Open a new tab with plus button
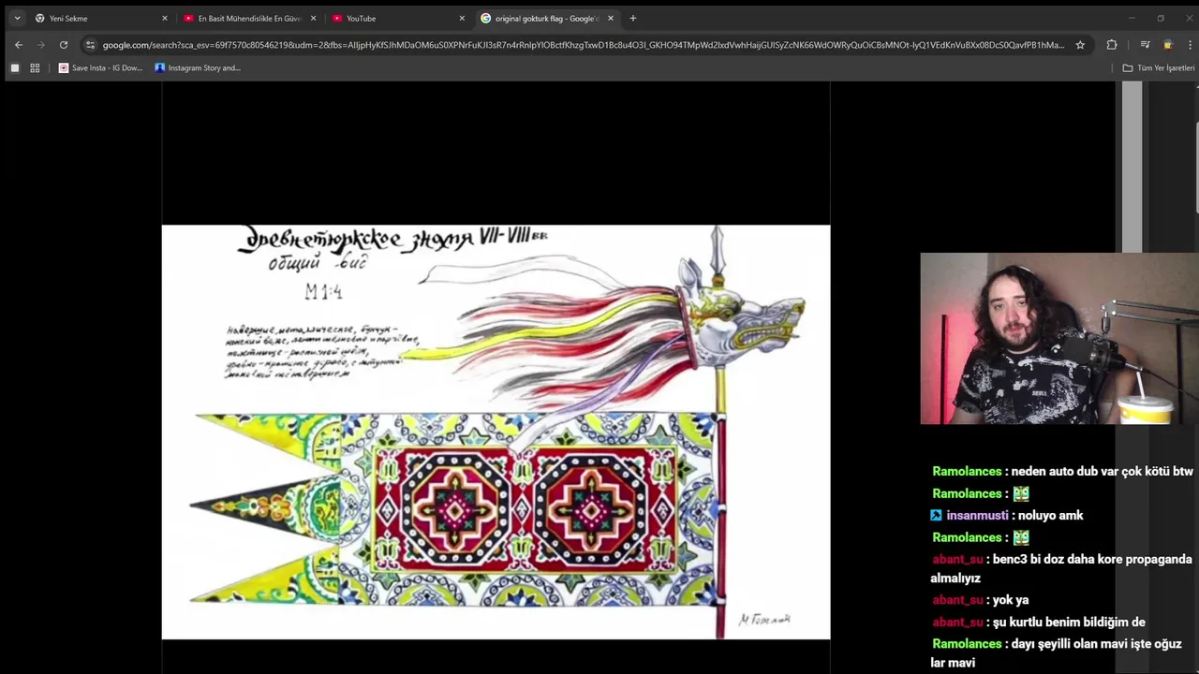 (633, 18)
